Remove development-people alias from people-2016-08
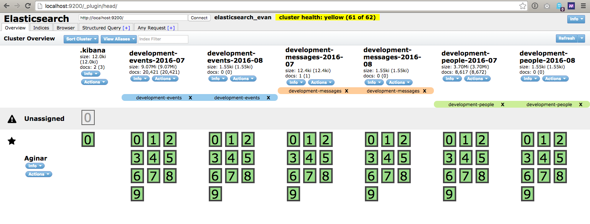 coord(581,105)
